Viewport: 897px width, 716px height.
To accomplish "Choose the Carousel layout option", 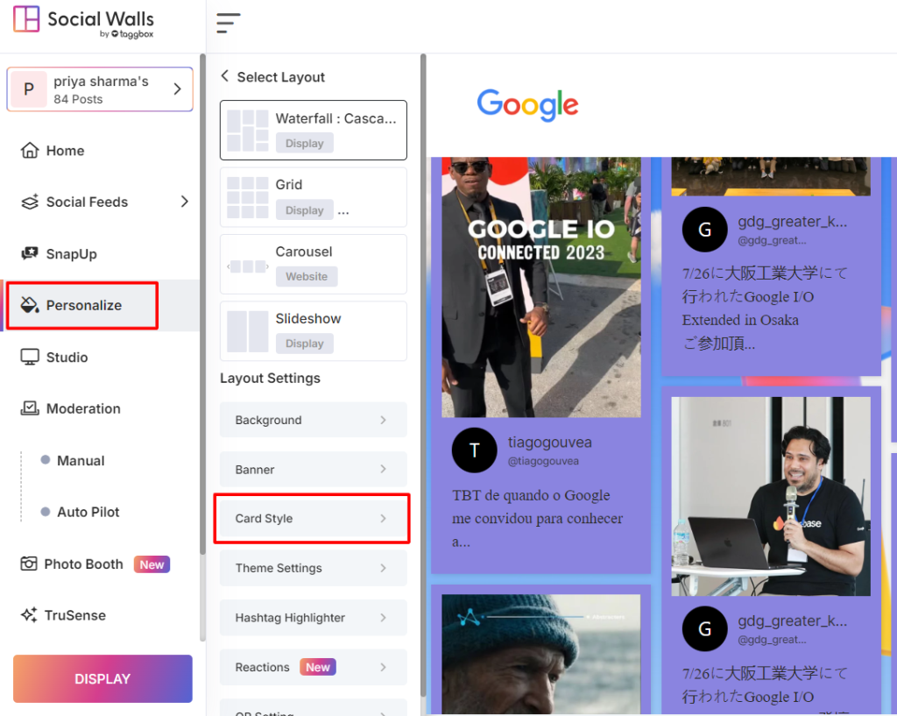I will 313,265.
